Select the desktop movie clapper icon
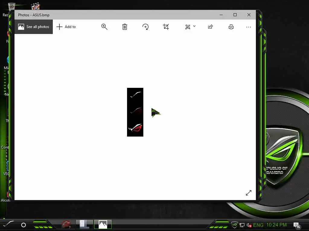309x231 pixels. (36, 6)
